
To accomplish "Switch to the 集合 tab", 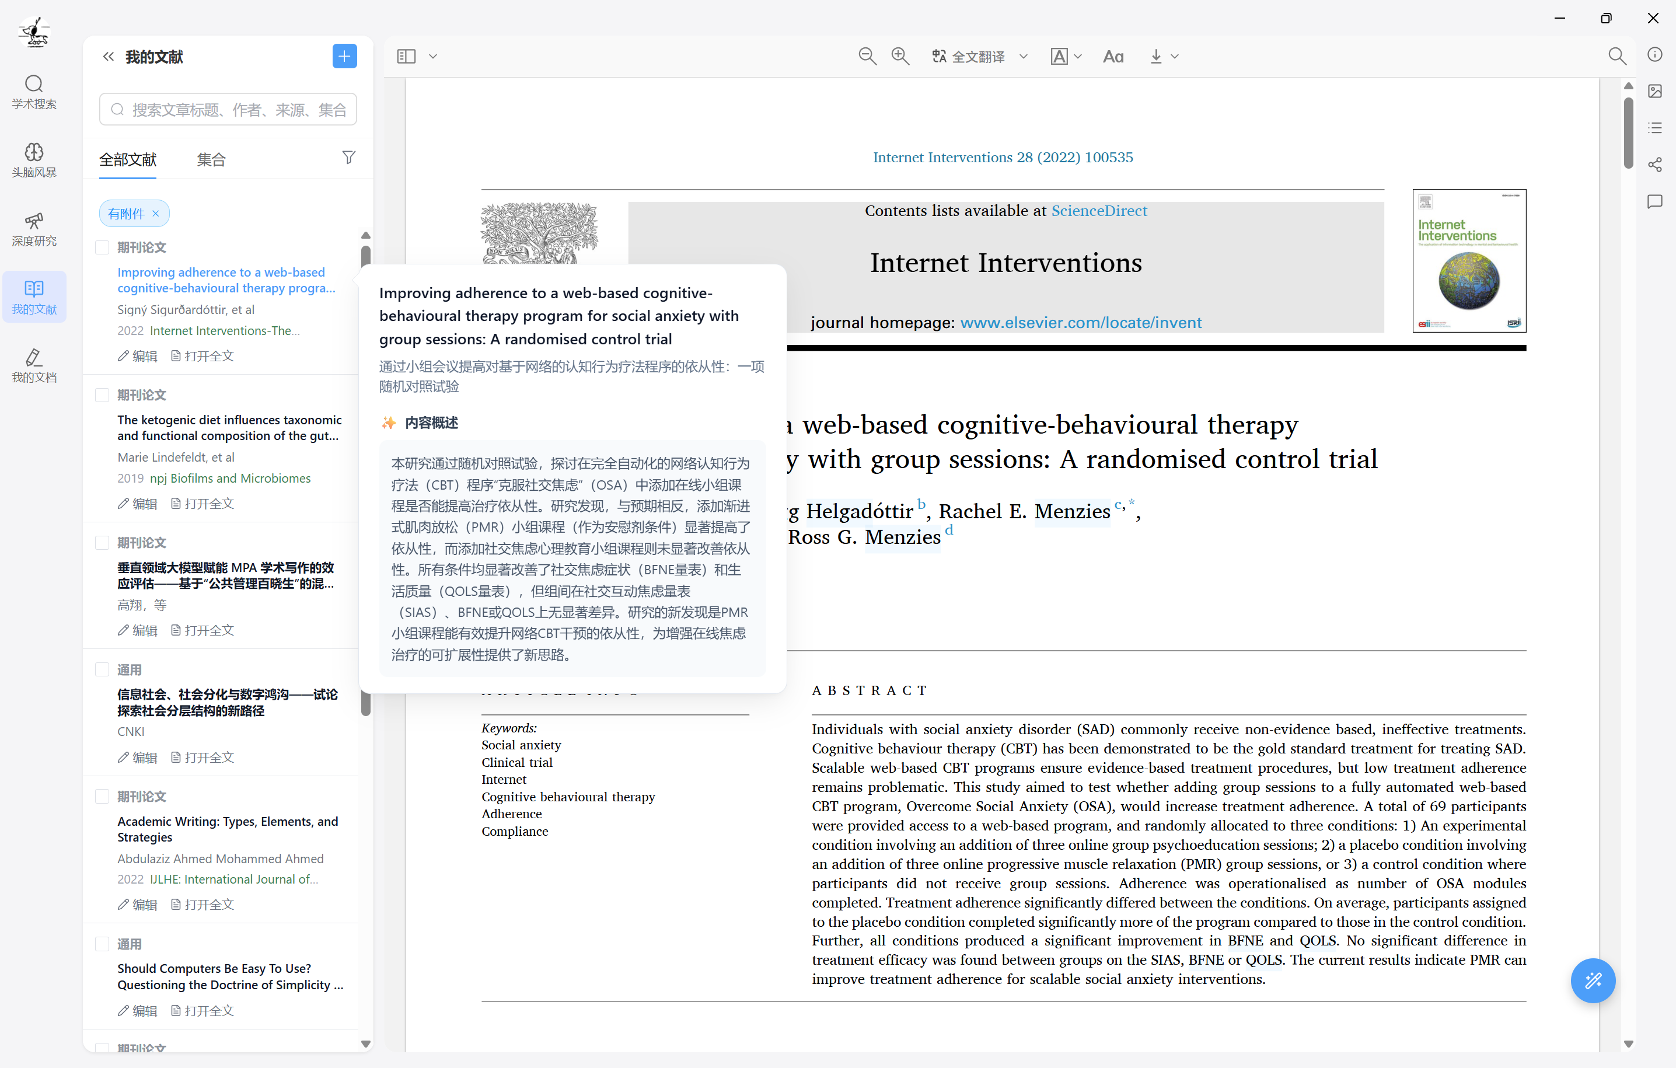I will (x=211, y=159).
